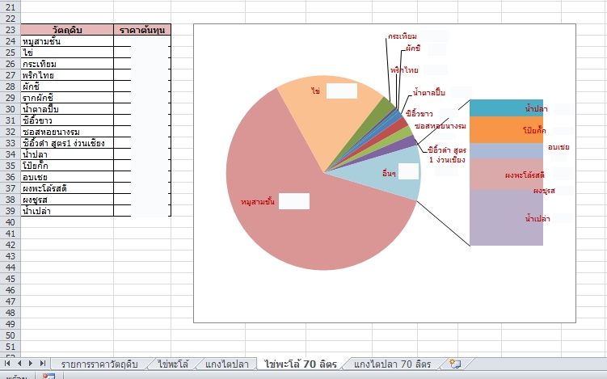
Task: Select the กระเทียม chart data label
Action: (403, 36)
